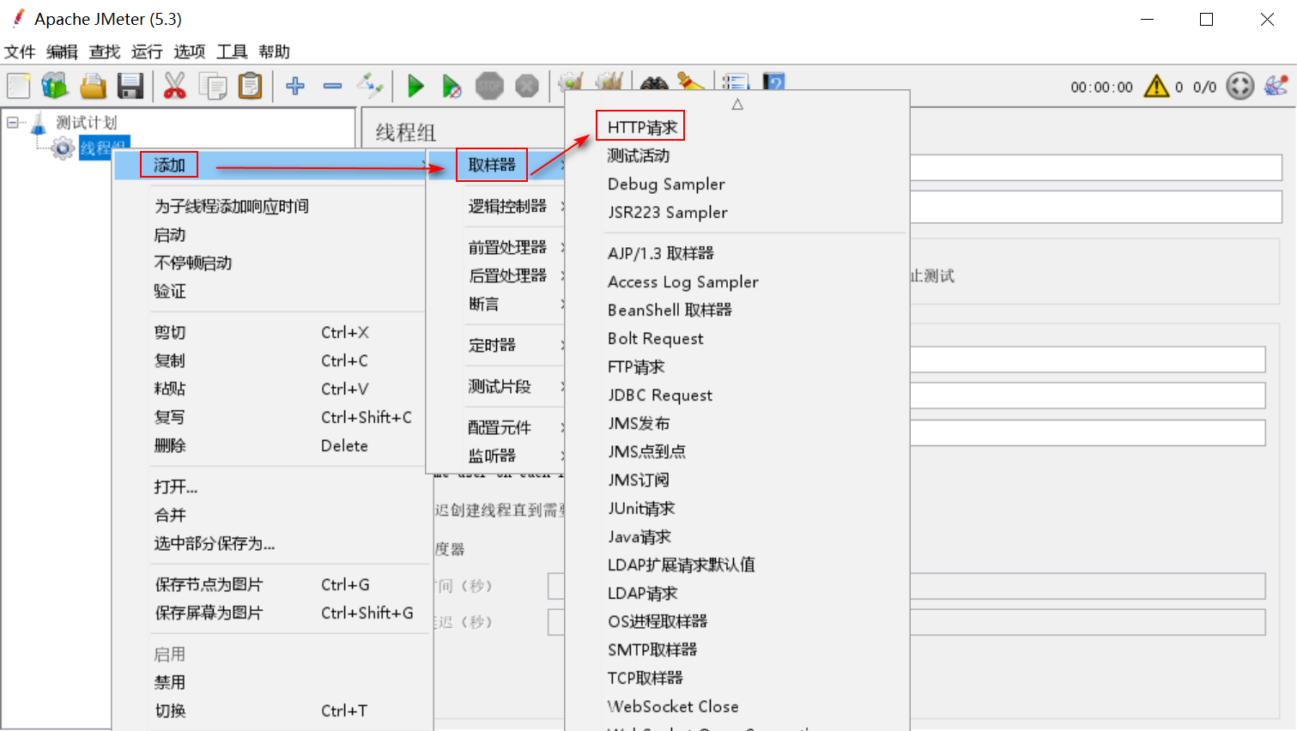The height and width of the screenshot is (731, 1297).
Task: Open the 运行 menu
Action: (147, 51)
